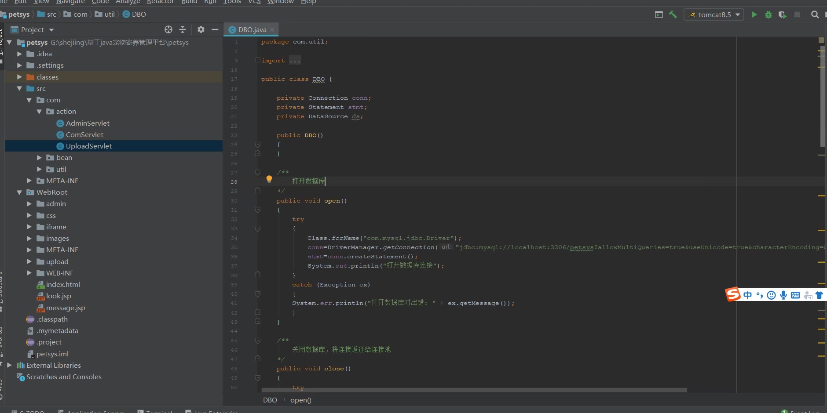
Task: Open the Navigate menu
Action: click(x=70, y=2)
